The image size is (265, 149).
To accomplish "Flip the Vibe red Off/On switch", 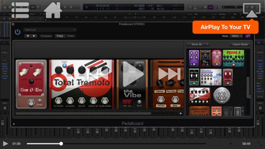I will [x=127, y=102].
